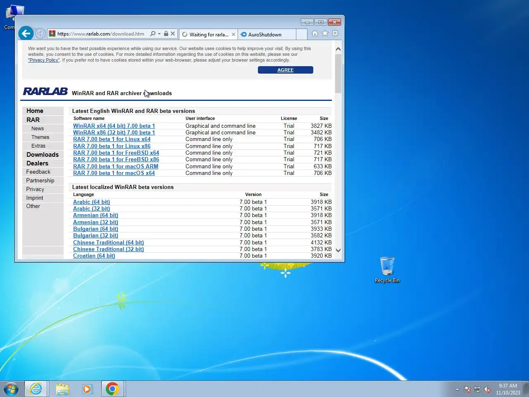The image size is (529, 397).
Task: Click the vertical scrollbar thumb
Action: 338,73
